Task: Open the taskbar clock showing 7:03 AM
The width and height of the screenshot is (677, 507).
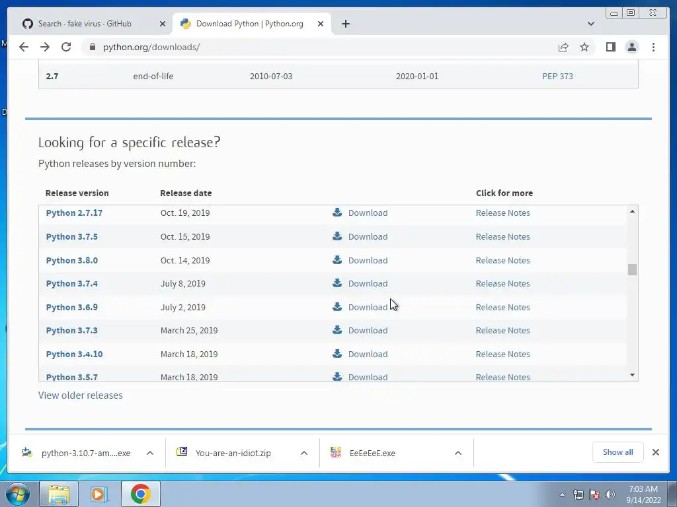Action: coord(643,494)
